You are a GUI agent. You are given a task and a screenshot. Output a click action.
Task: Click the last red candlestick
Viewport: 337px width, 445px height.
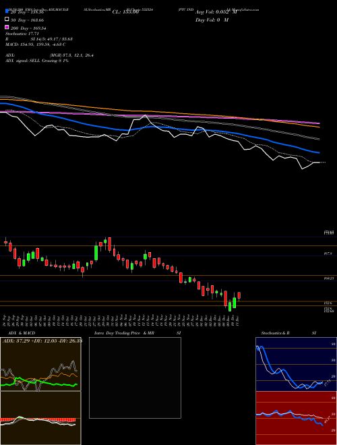[239, 295]
